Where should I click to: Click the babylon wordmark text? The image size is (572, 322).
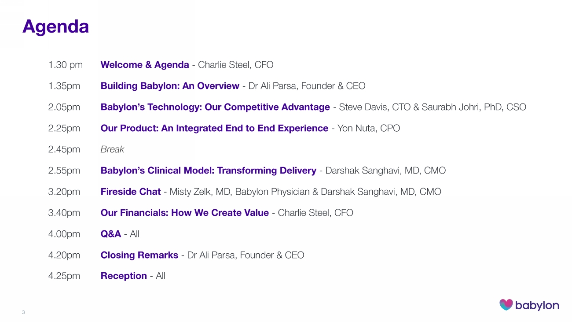coord(537,305)
